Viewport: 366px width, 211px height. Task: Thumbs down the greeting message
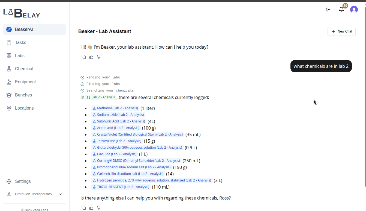[99, 57]
